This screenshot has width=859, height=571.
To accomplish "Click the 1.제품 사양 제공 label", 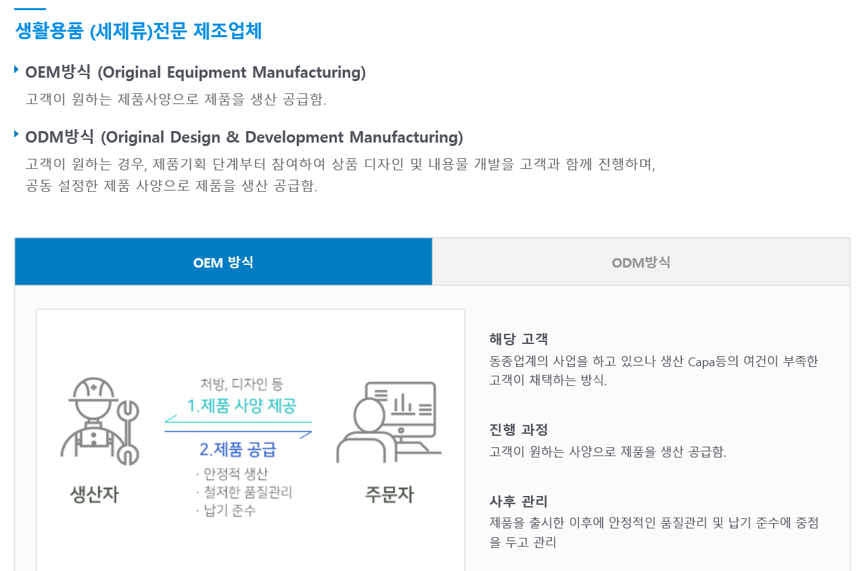I will [241, 405].
